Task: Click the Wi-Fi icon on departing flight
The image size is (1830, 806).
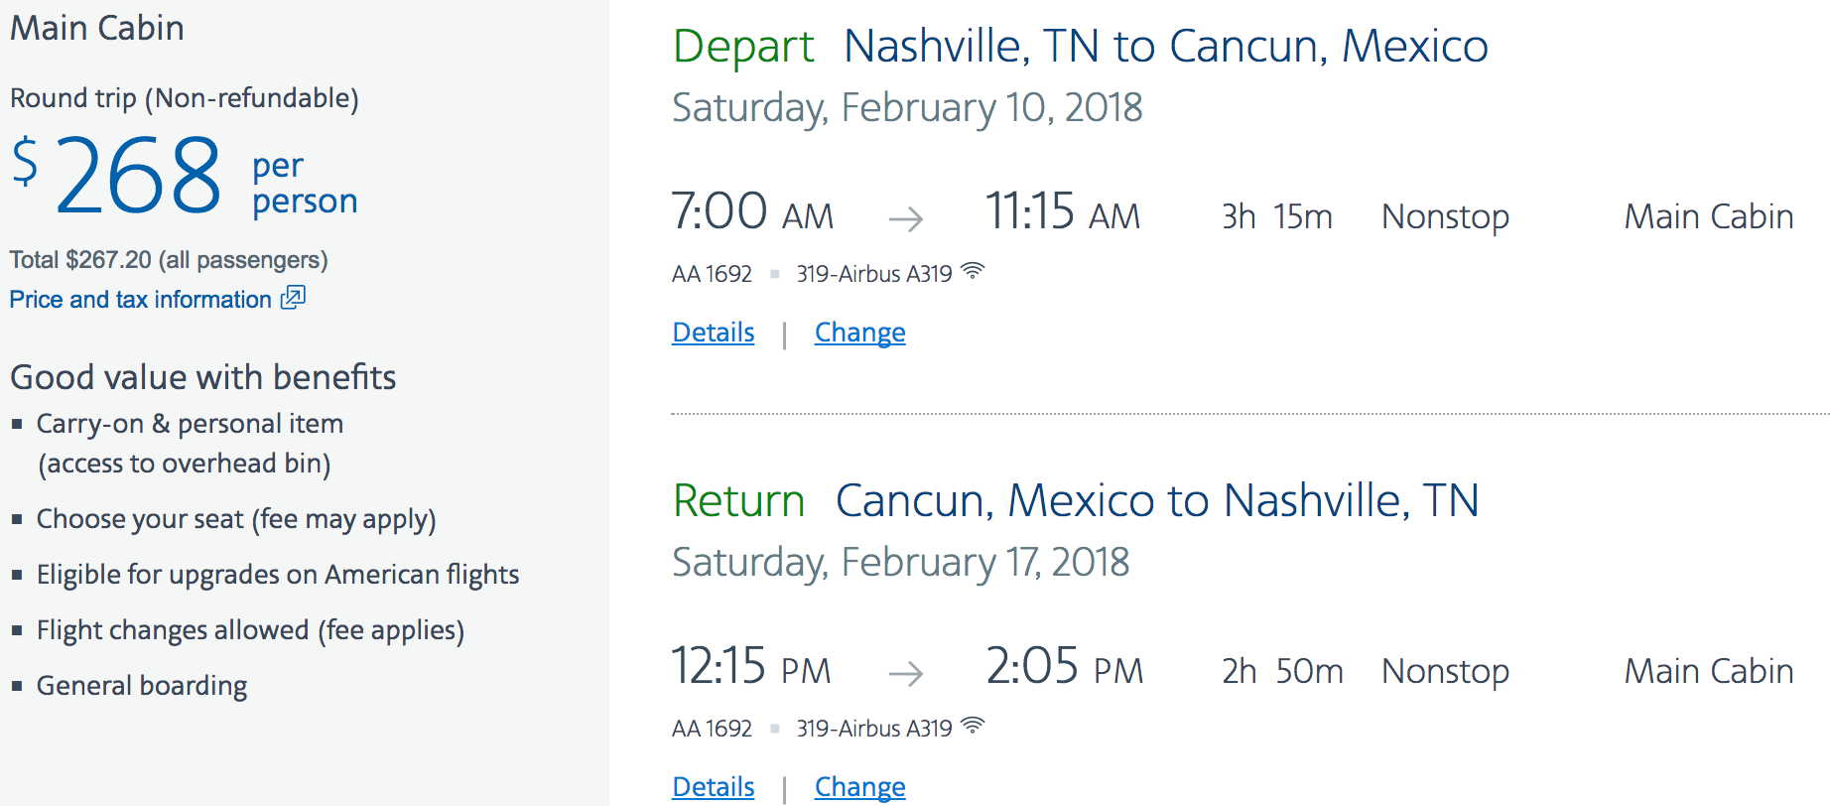Action: (973, 271)
